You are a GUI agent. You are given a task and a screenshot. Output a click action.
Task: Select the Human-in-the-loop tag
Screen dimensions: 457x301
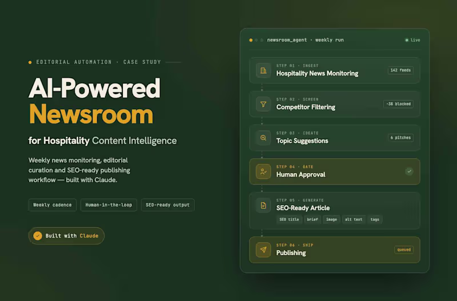point(109,205)
